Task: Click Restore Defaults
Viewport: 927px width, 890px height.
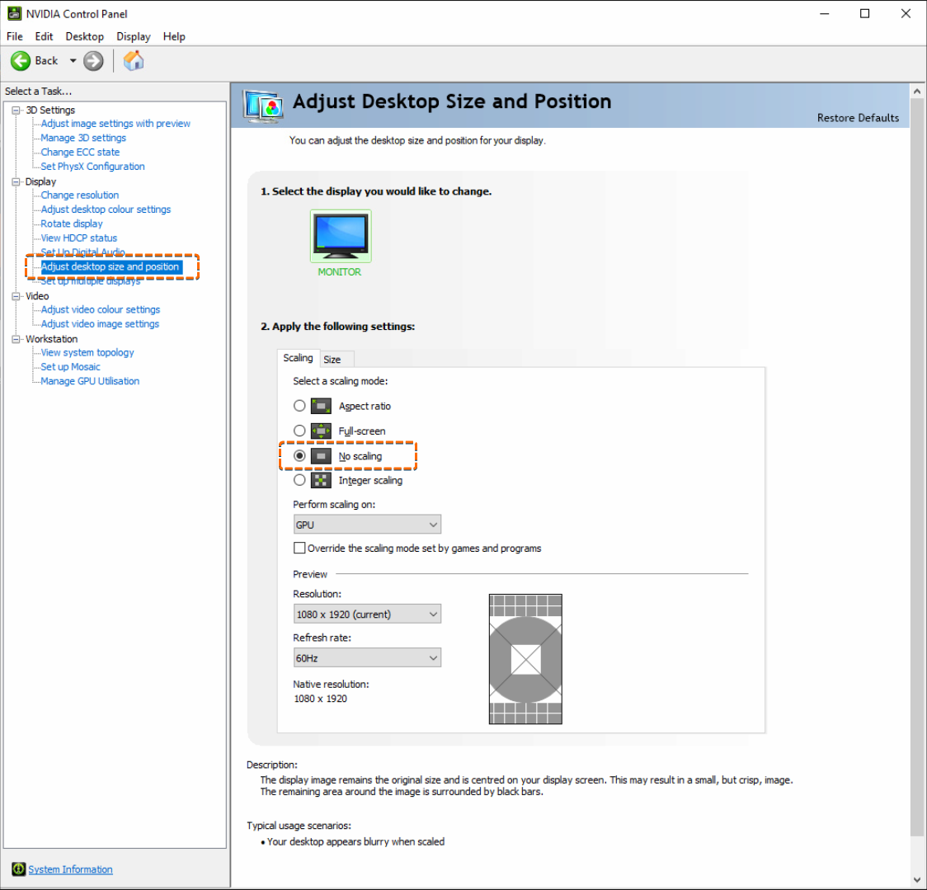Action: pyautogui.click(x=858, y=118)
